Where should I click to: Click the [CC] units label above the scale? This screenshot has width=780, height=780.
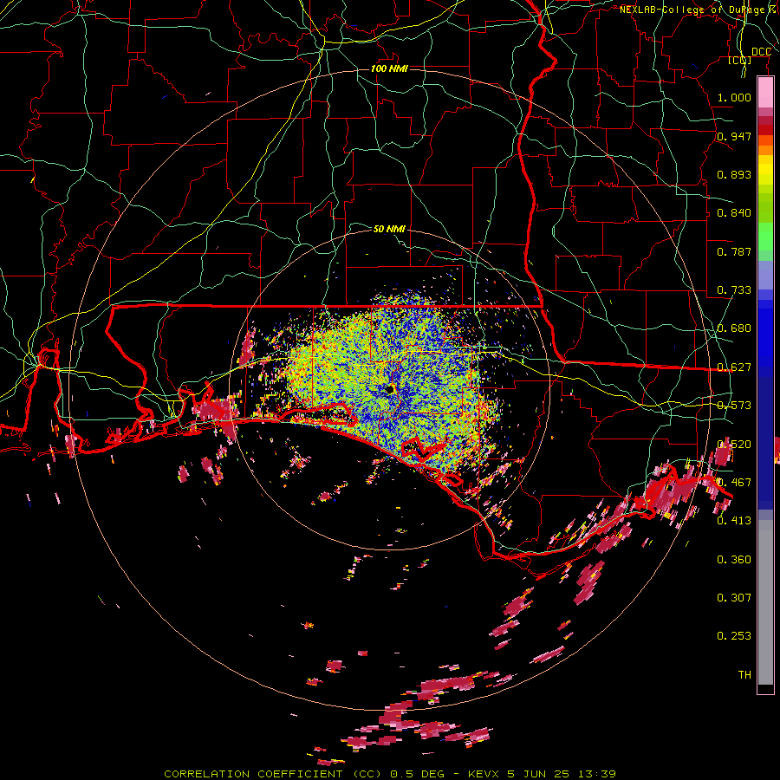(740, 60)
